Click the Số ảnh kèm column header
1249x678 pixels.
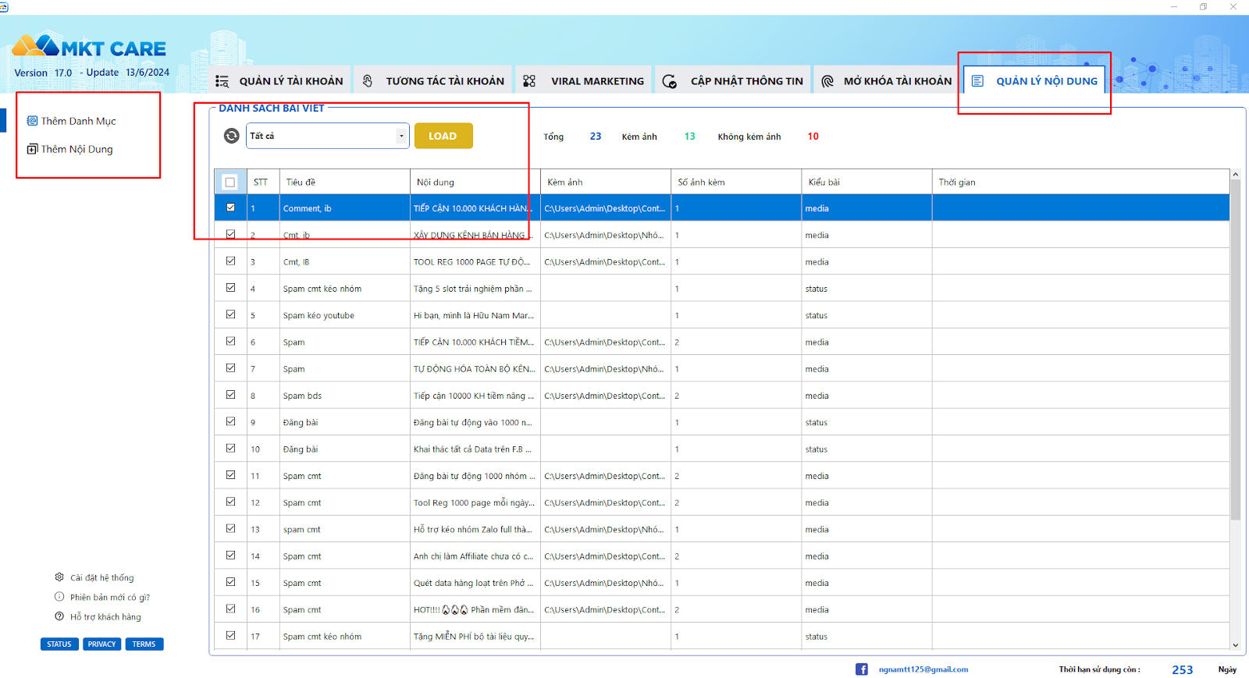(x=736, y=182)
